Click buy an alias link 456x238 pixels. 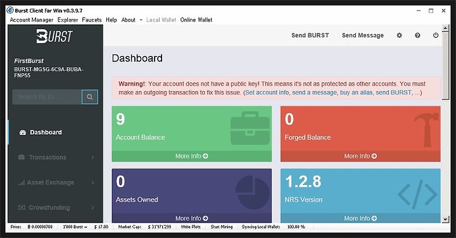point(356,92)
